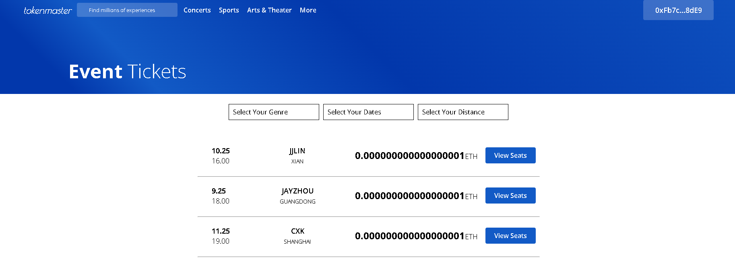Viewport: 735px width, 277px height.
Task: Click the 0xFb7c...8dE9 wallet button
Action: [678, 10]
